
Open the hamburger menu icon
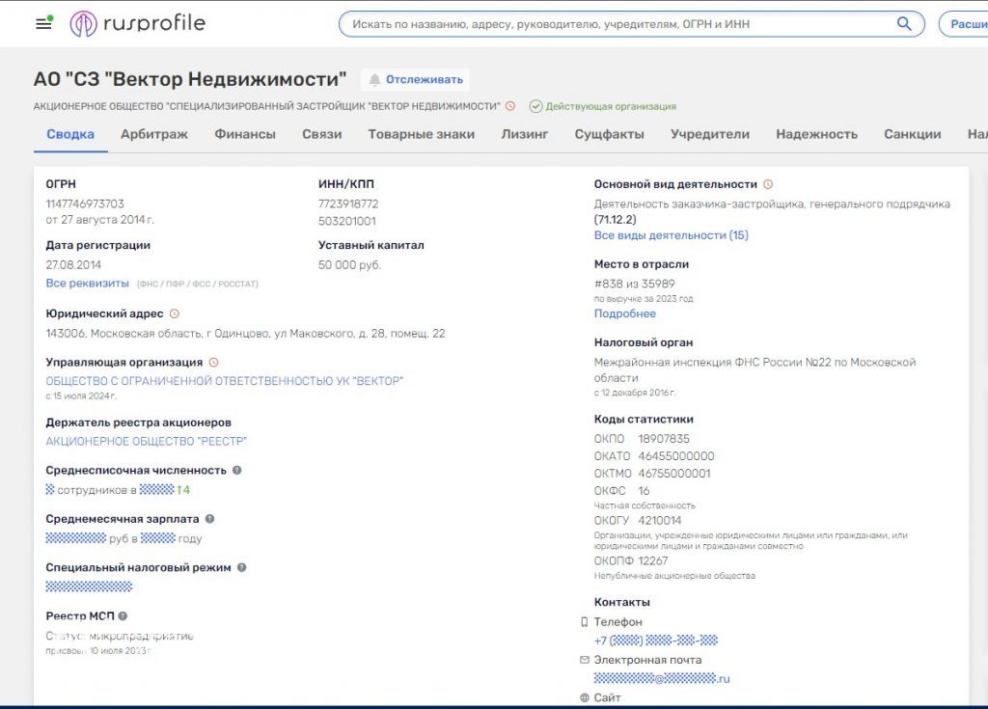pyautogui.click(x=43, y=23)
